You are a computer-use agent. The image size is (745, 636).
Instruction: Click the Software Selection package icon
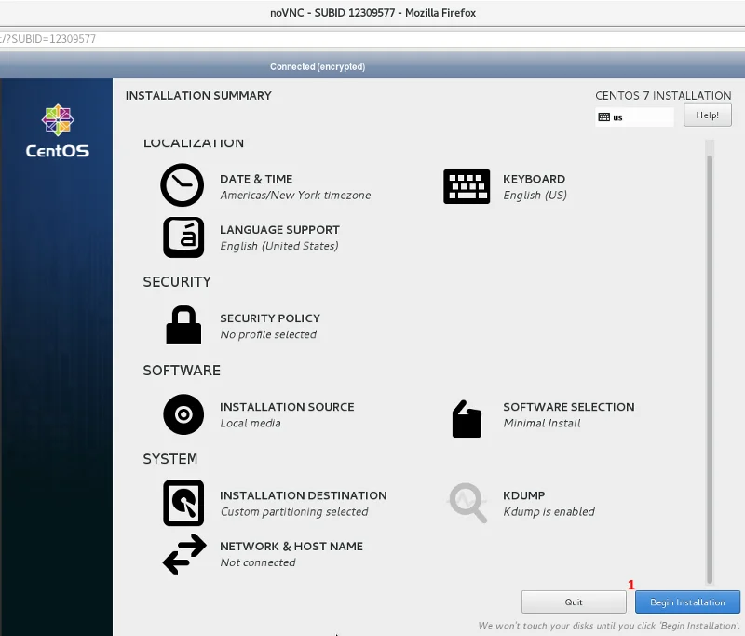tap(467, 419)
